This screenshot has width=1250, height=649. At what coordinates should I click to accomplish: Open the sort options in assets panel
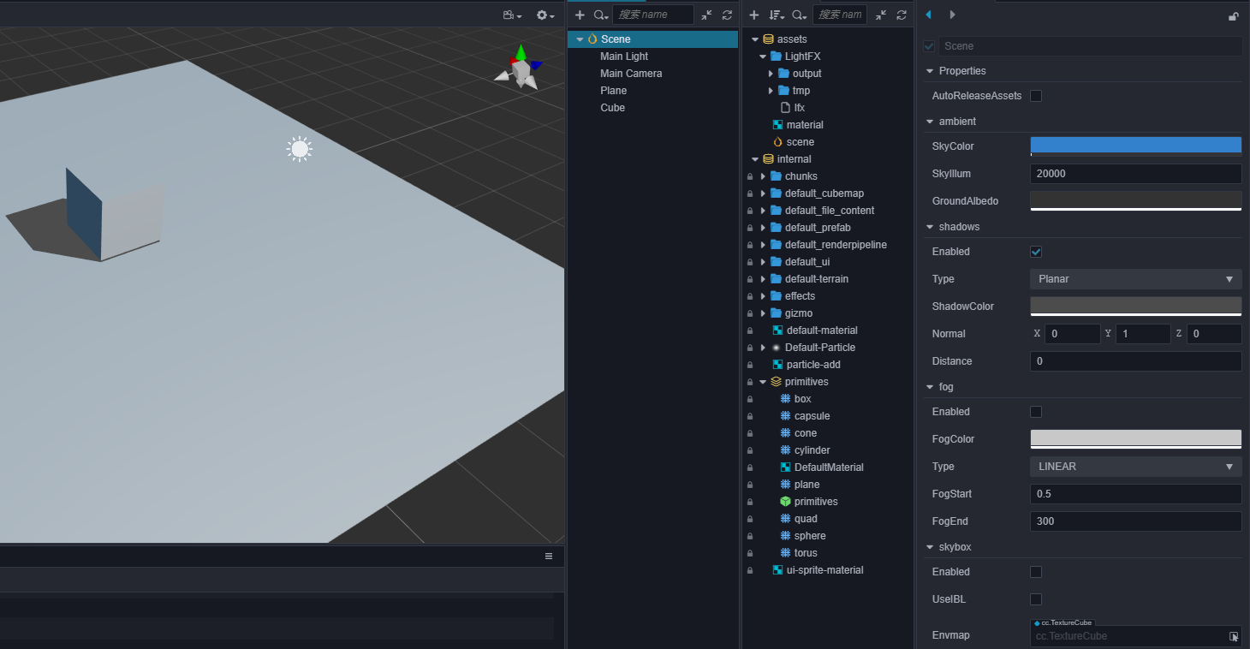pos(776,15)
